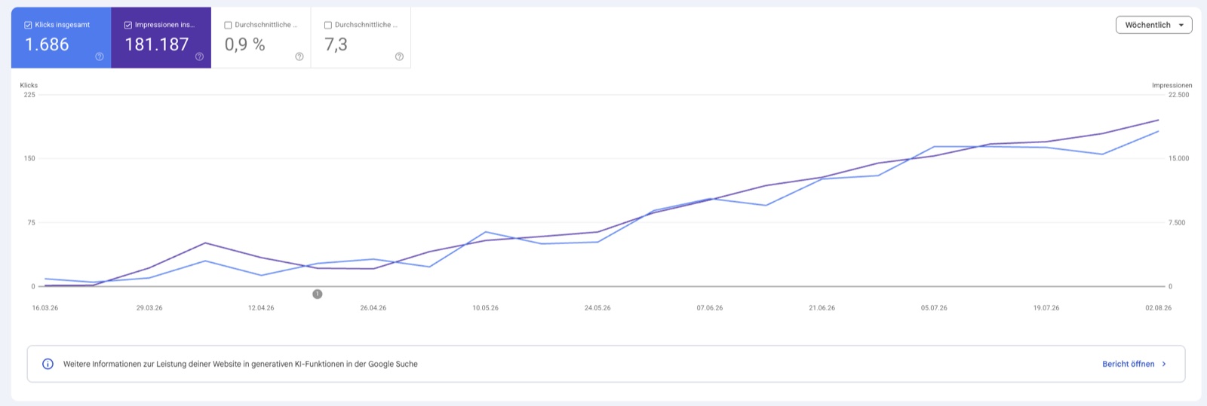This screenshot has width=1207, height=406.
Task: Click the 150 label on the Klicks axis
Action: point(29,158)
